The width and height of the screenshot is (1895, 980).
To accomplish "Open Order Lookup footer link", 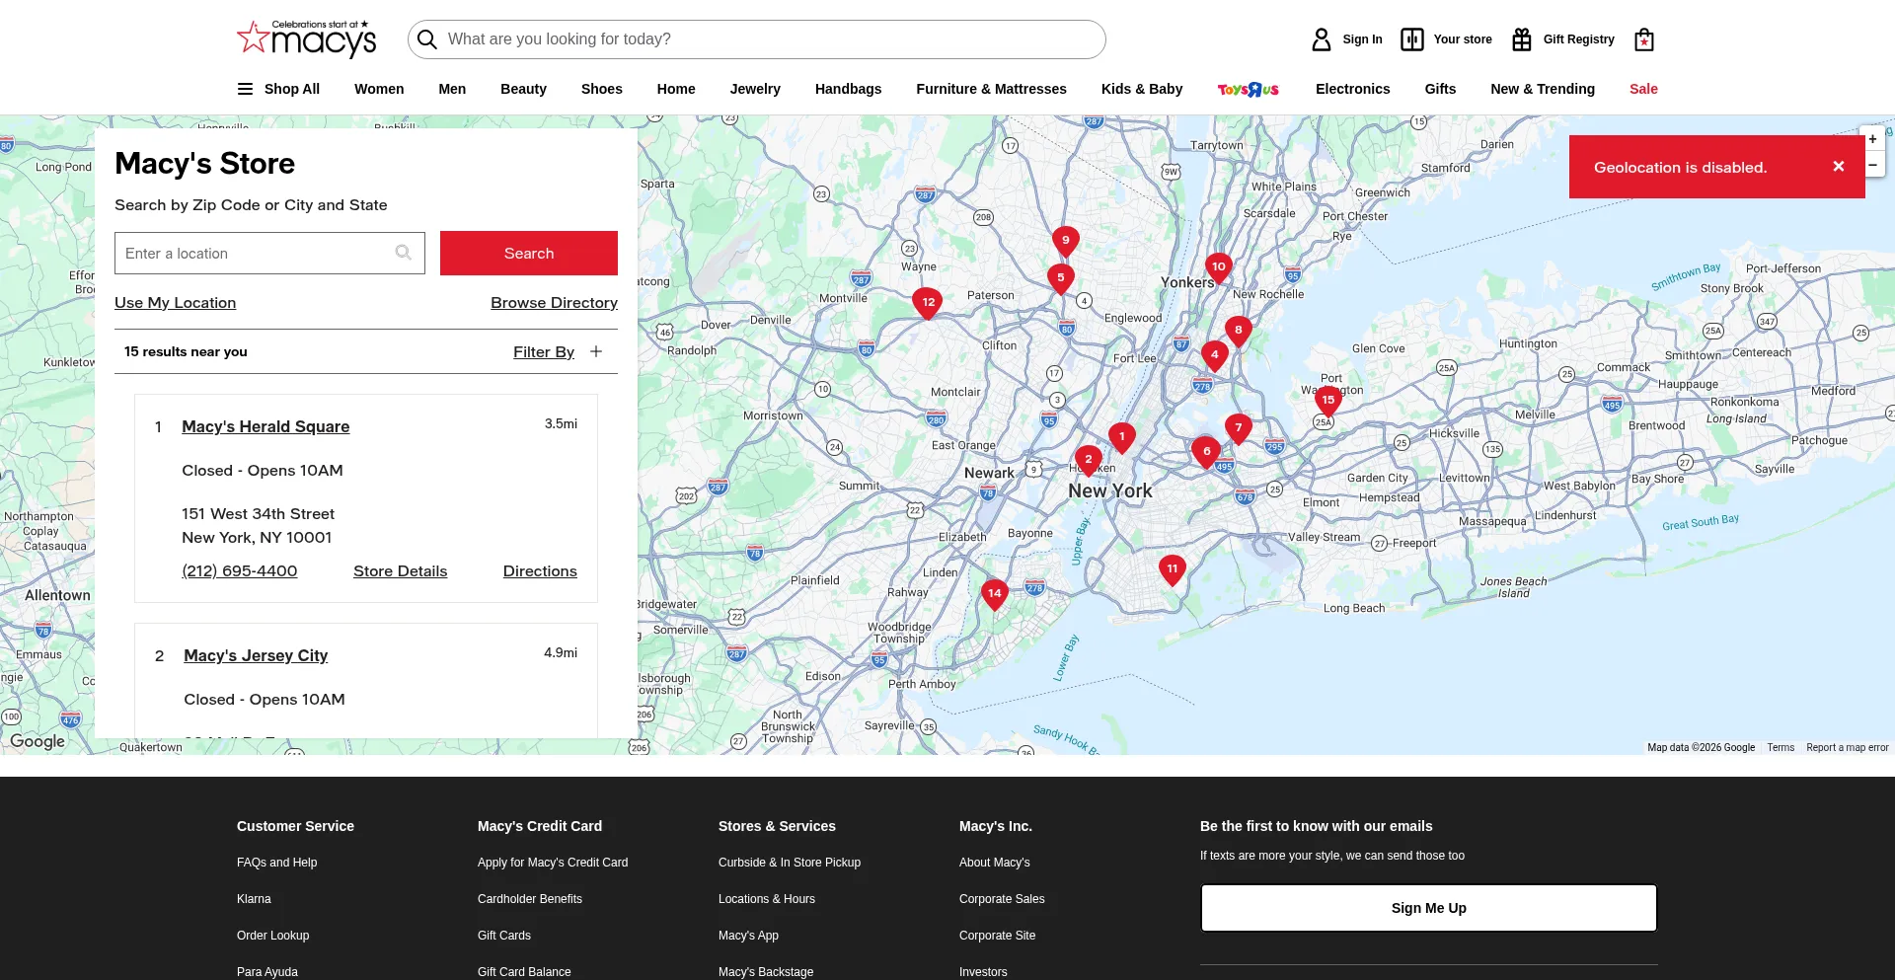I will 273,936.
